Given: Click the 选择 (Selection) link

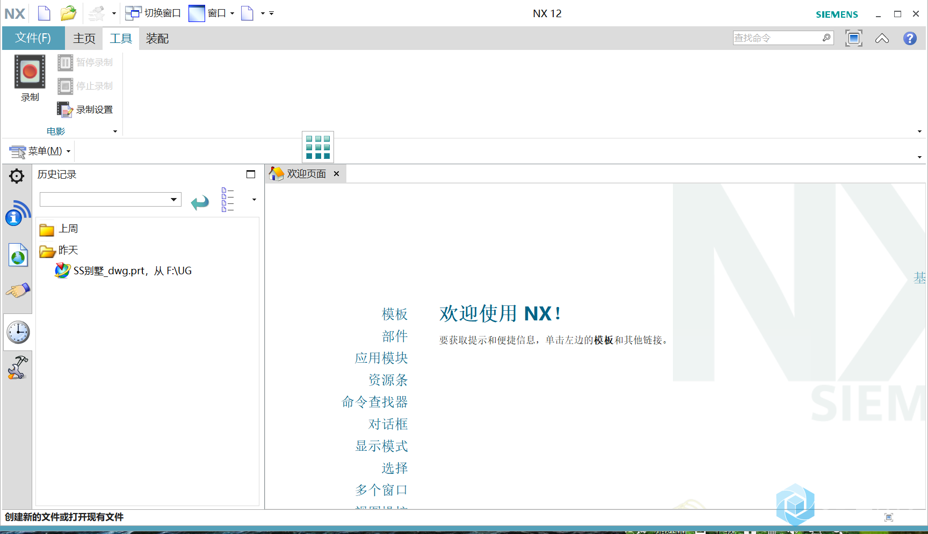Looking at the screenshot, I should (395, 468).
